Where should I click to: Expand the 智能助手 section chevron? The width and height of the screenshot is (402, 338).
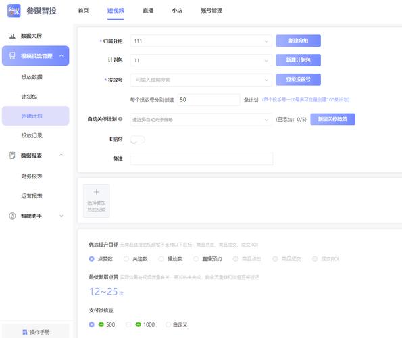[x=61, y=216]
